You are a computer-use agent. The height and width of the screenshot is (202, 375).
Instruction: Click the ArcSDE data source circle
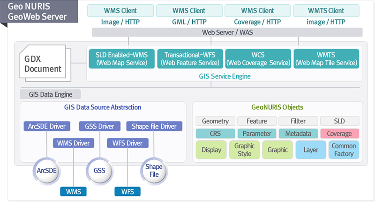pyautogui.click(x=46, y=171)
